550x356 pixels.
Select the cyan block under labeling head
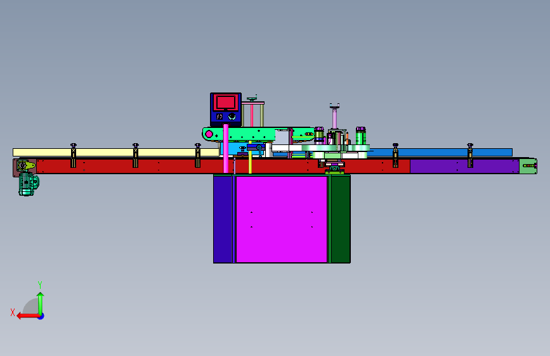[x=233, y=149]
